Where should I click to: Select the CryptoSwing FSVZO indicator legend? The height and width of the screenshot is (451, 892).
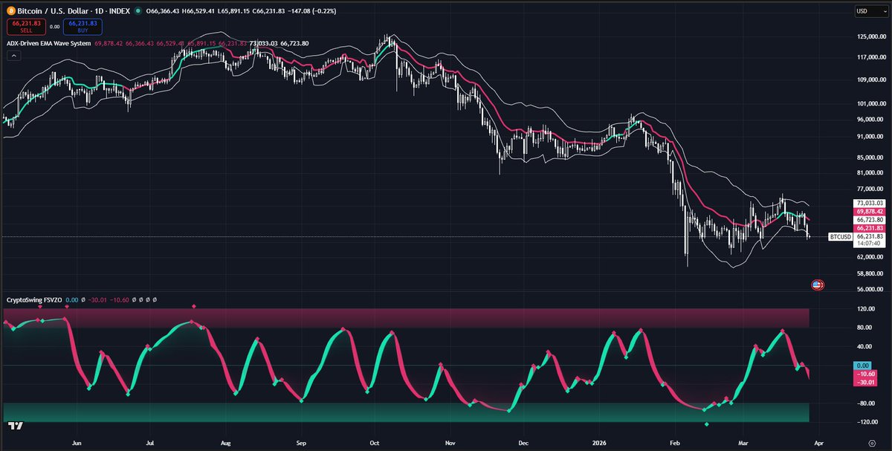[x=33, y=300]
